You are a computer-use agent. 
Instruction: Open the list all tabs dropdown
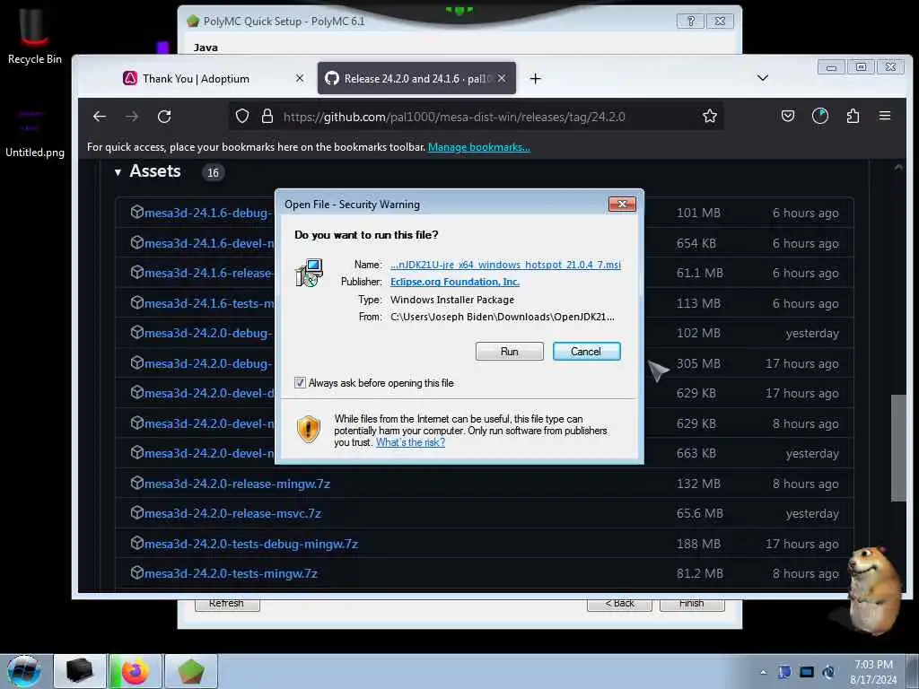click(763, 78)
